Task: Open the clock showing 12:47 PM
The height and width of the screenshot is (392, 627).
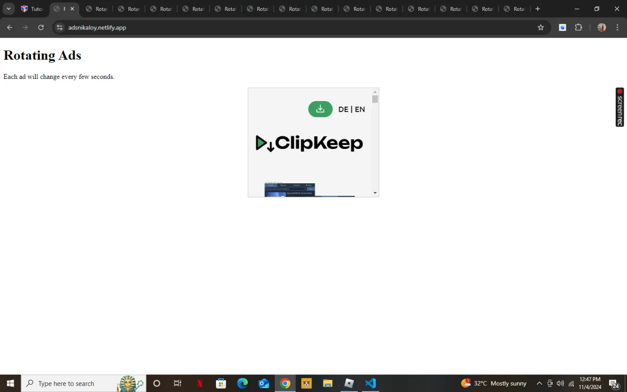Action: pos(590,383)
